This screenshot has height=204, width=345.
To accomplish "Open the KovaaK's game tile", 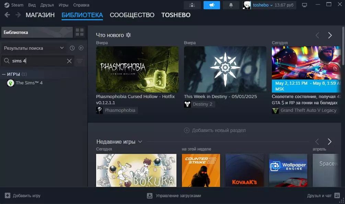I will (x=244, y=170).
